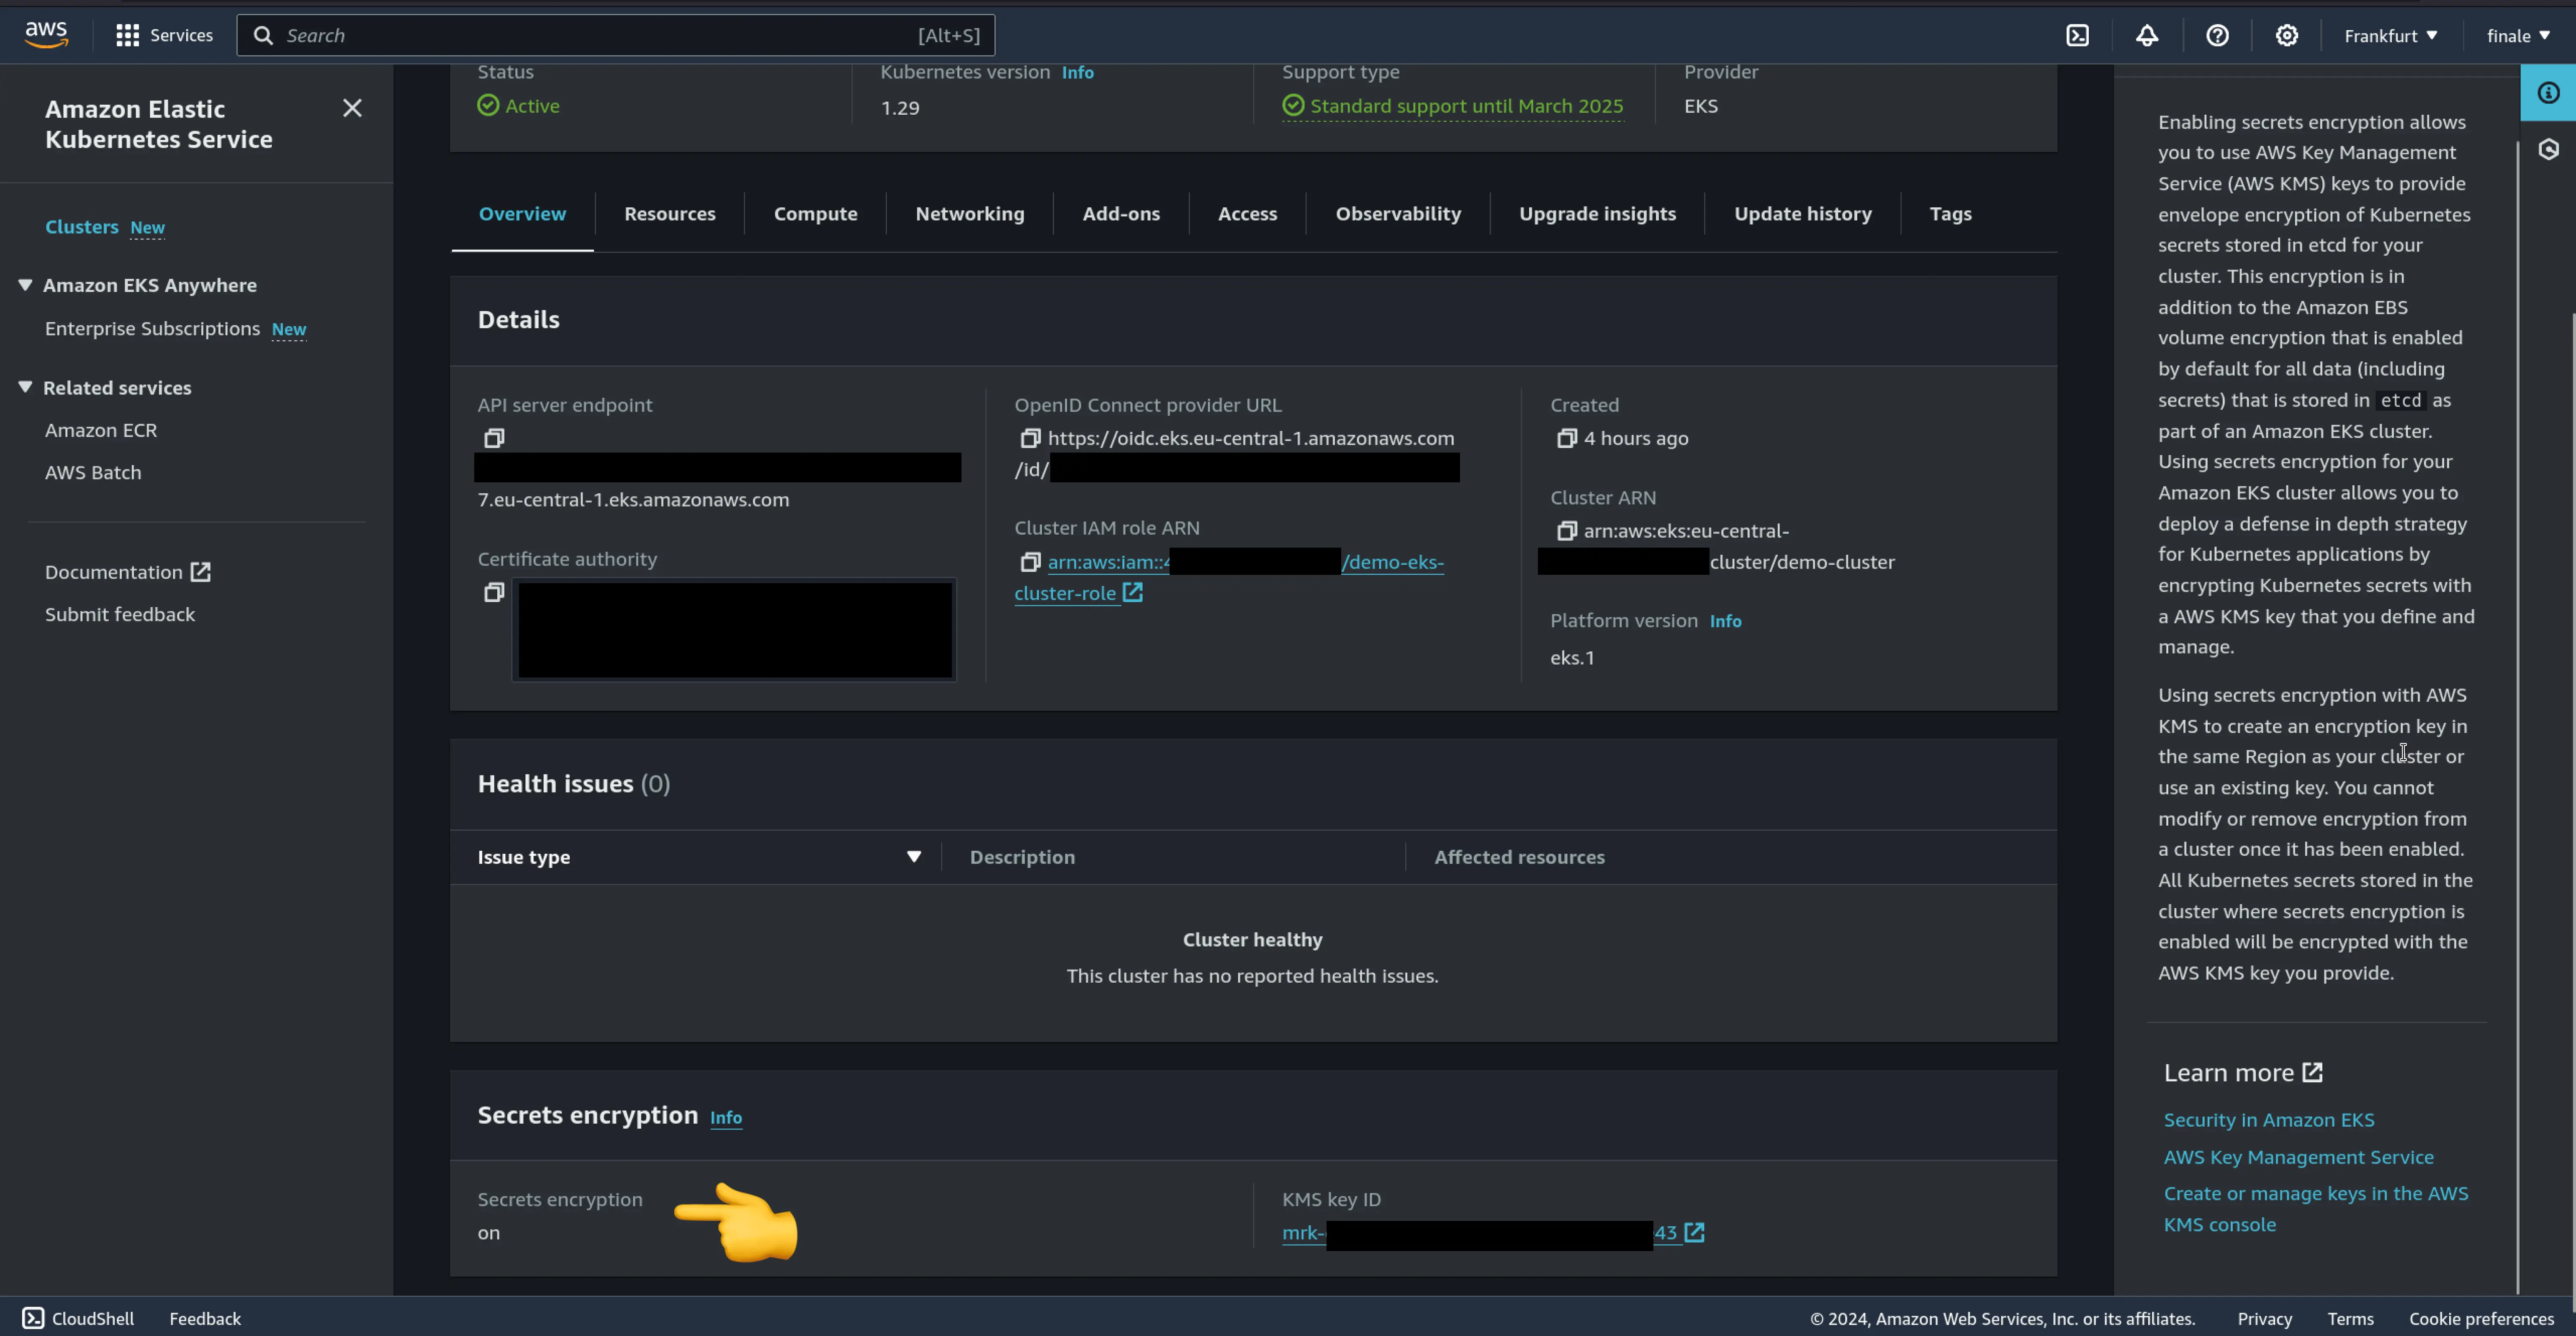The height and width of the screenshot is (1336, 2576).
Task: Collapse the Related services section
Action: tap(26, 387)
